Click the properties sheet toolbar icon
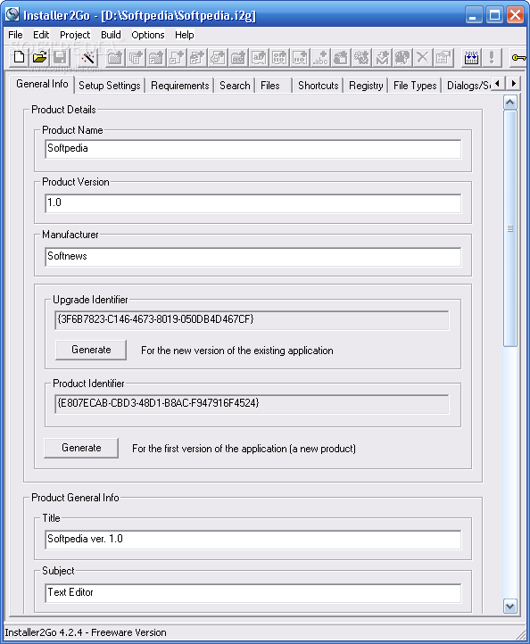The width and height of the screenshot is (530, 644). pos(443,57)
